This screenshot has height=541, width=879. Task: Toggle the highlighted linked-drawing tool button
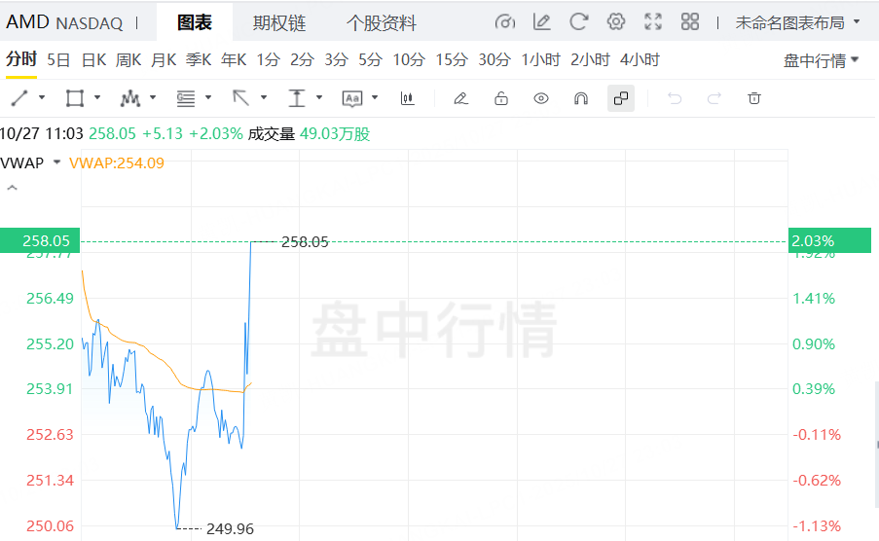pos(621,98)
